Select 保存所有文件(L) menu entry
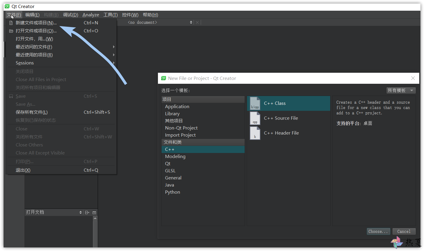 pyautogui.click(x=61, y=112)
